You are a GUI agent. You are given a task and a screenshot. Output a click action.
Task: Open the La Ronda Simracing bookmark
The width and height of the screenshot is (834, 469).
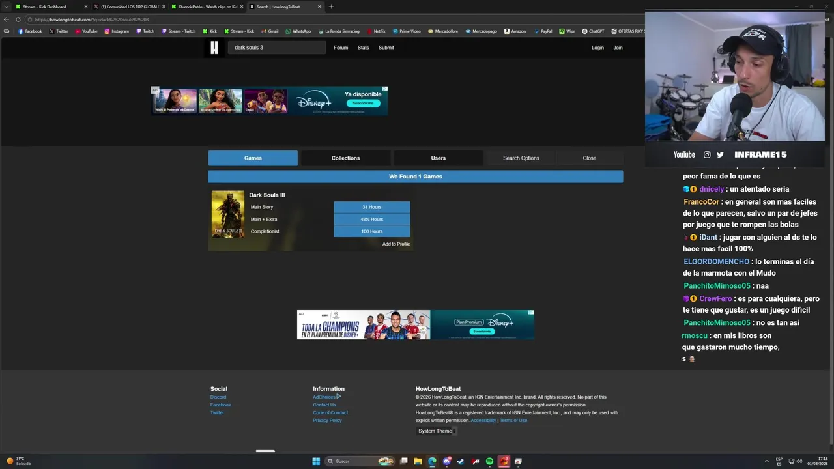[x=339, y=31]
